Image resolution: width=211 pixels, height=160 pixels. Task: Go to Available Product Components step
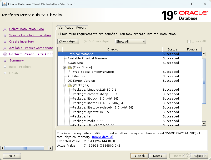pyautogui.click(x=31, y=48)
